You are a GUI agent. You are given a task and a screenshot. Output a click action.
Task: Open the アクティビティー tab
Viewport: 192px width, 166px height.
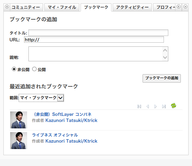pyautogui.click(x=132, y=7)
